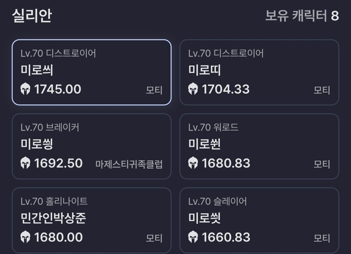351x254 pixels.
Task: Open the 미로띠 character card
Action: tap(259, 72)
